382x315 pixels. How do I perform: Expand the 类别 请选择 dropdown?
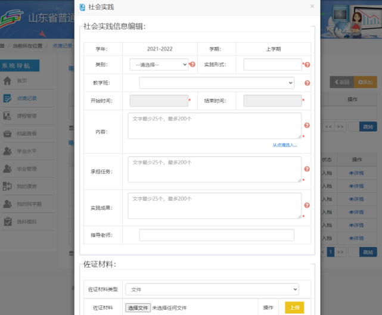coord(159,64)
